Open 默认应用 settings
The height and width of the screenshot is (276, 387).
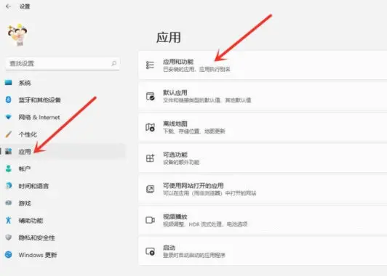263,96
